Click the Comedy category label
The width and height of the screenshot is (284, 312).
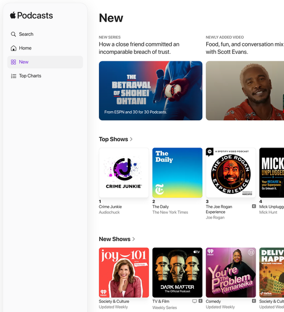coord(213,301)
